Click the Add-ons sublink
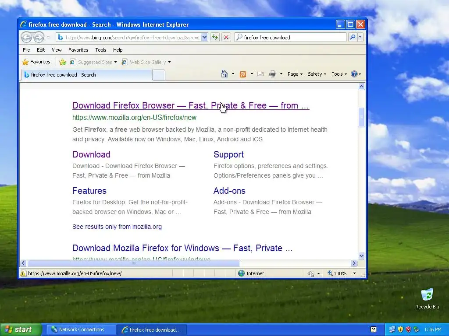This screenshot has width=449, height=336. coord(229,191)
